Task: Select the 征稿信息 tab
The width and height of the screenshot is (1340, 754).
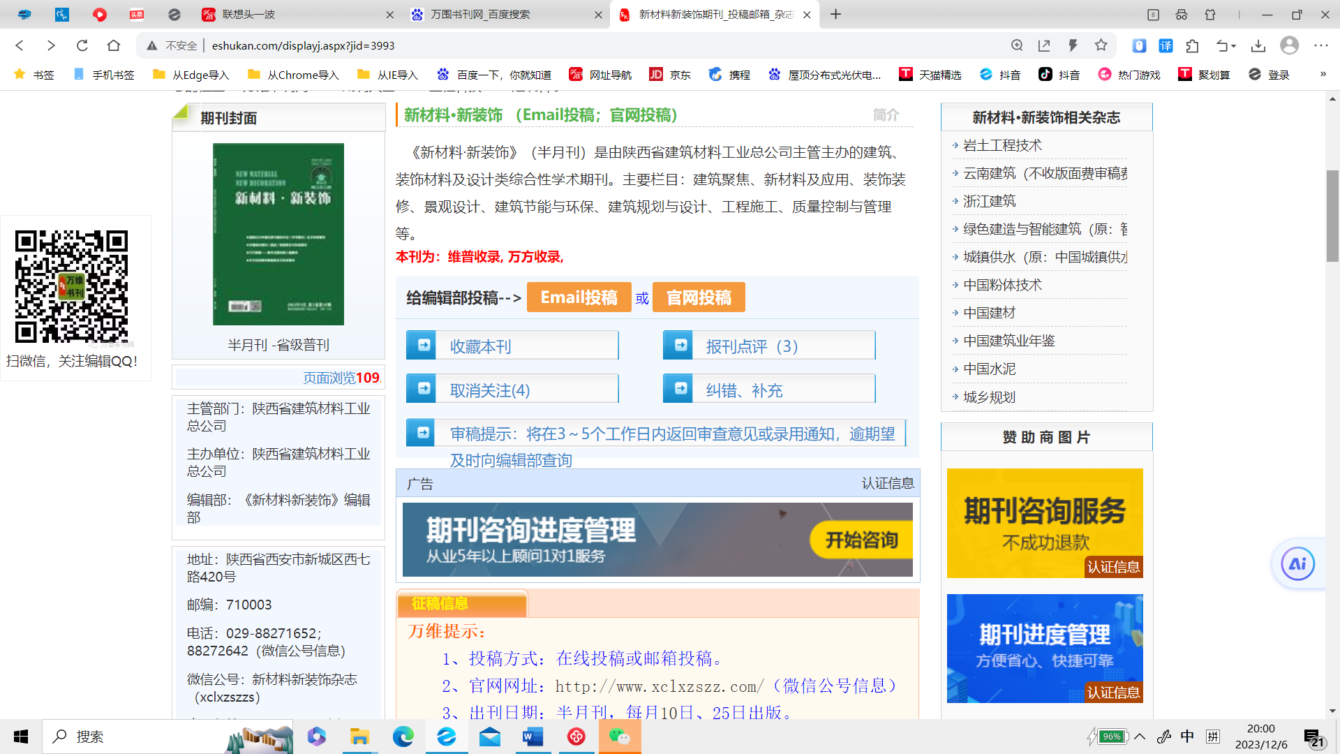Action: coord(461,603)
